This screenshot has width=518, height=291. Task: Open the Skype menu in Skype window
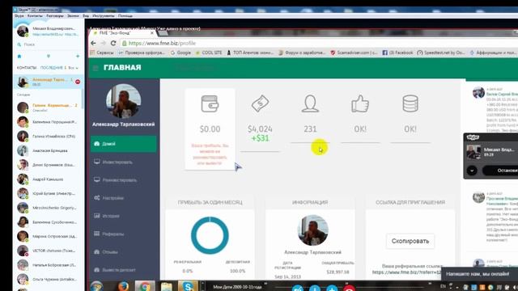(x=19, y=16)
